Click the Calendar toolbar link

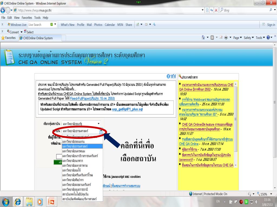[110, 25]
